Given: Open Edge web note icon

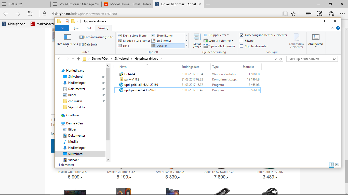Looking at the screenshot, I should (320, 14).
